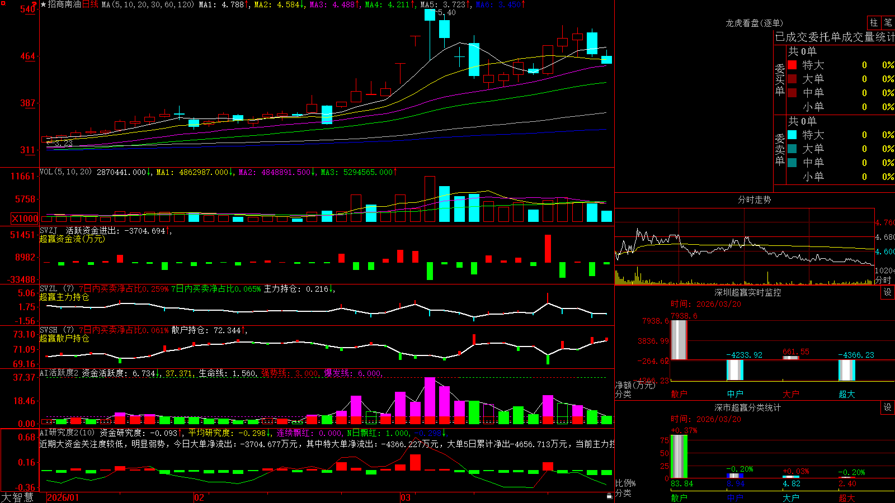Click the 深市超赢分类统计 panel title

point(747,407)
